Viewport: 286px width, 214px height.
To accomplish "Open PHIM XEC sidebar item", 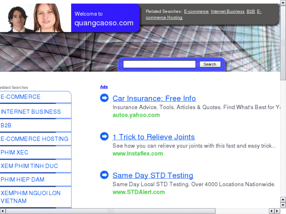I will tap(35, 152).
